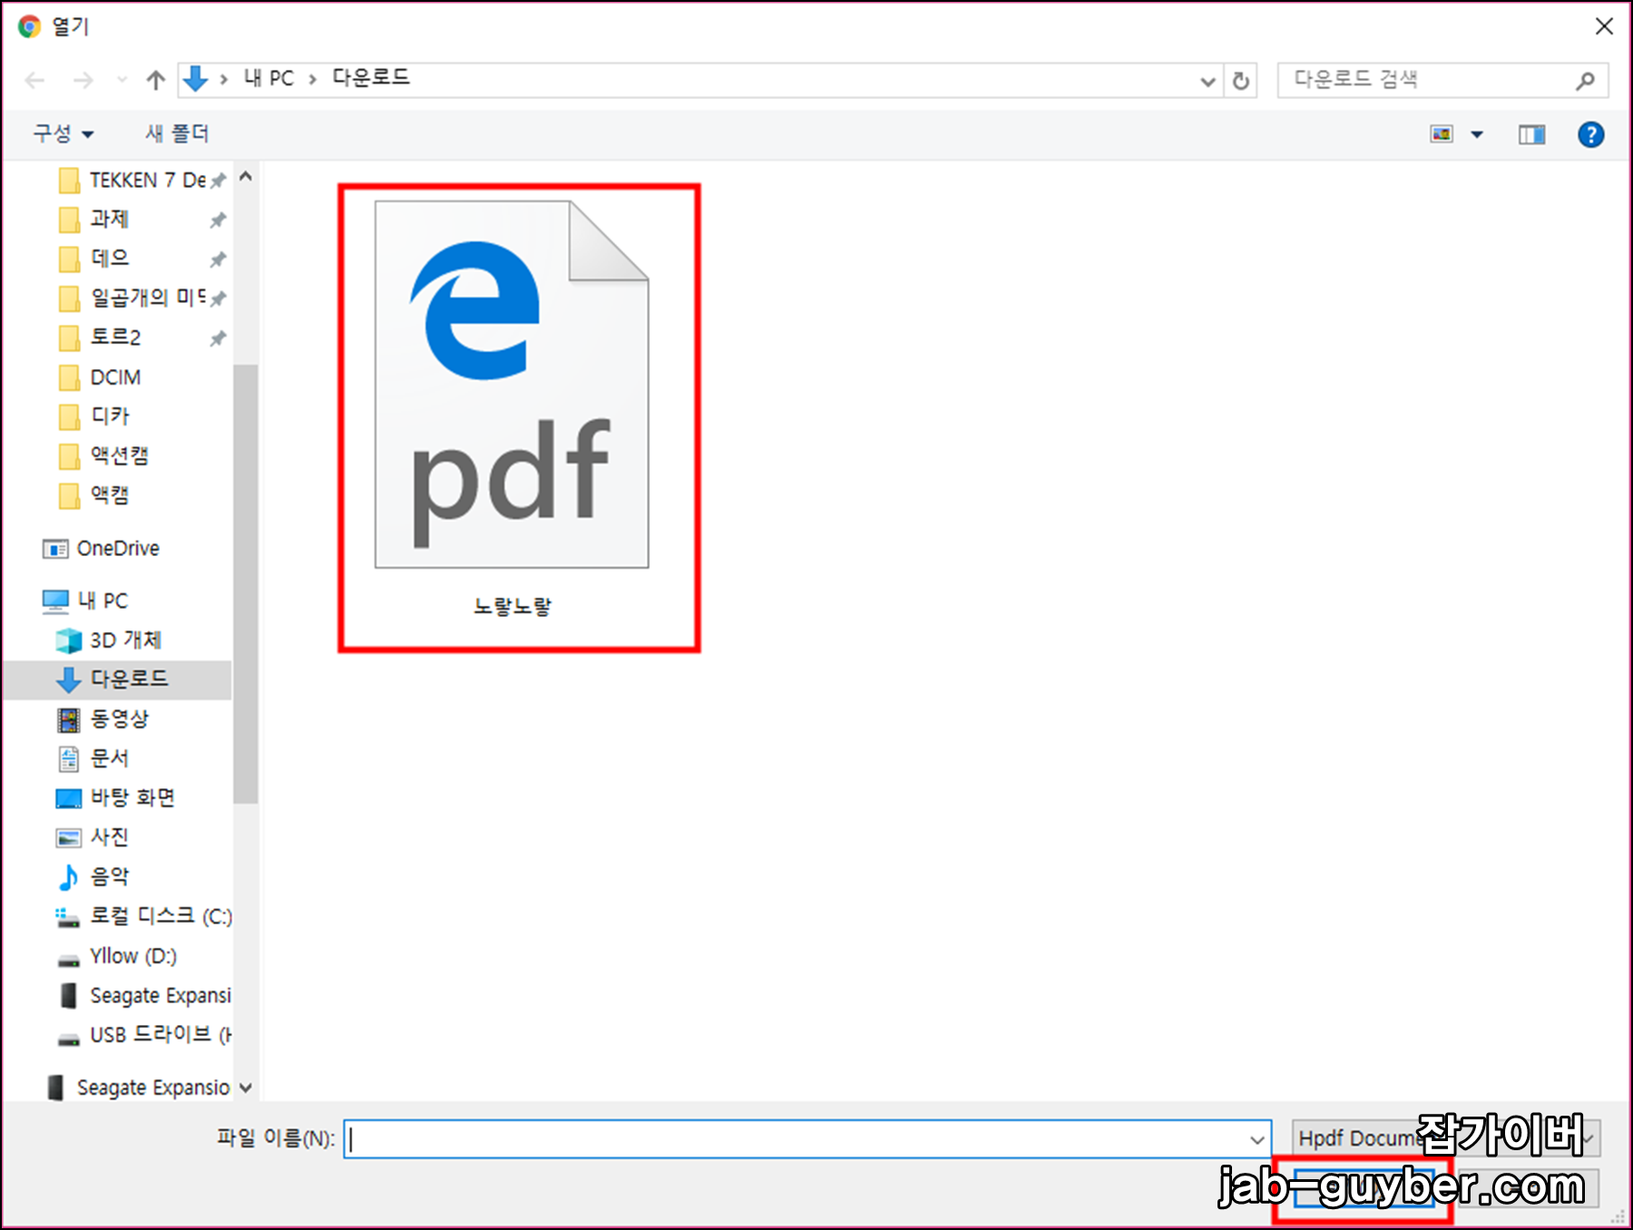This screenshot has height=1230, width=1633.
Task: Click the OneDrive icon
Action: [55, 550]
